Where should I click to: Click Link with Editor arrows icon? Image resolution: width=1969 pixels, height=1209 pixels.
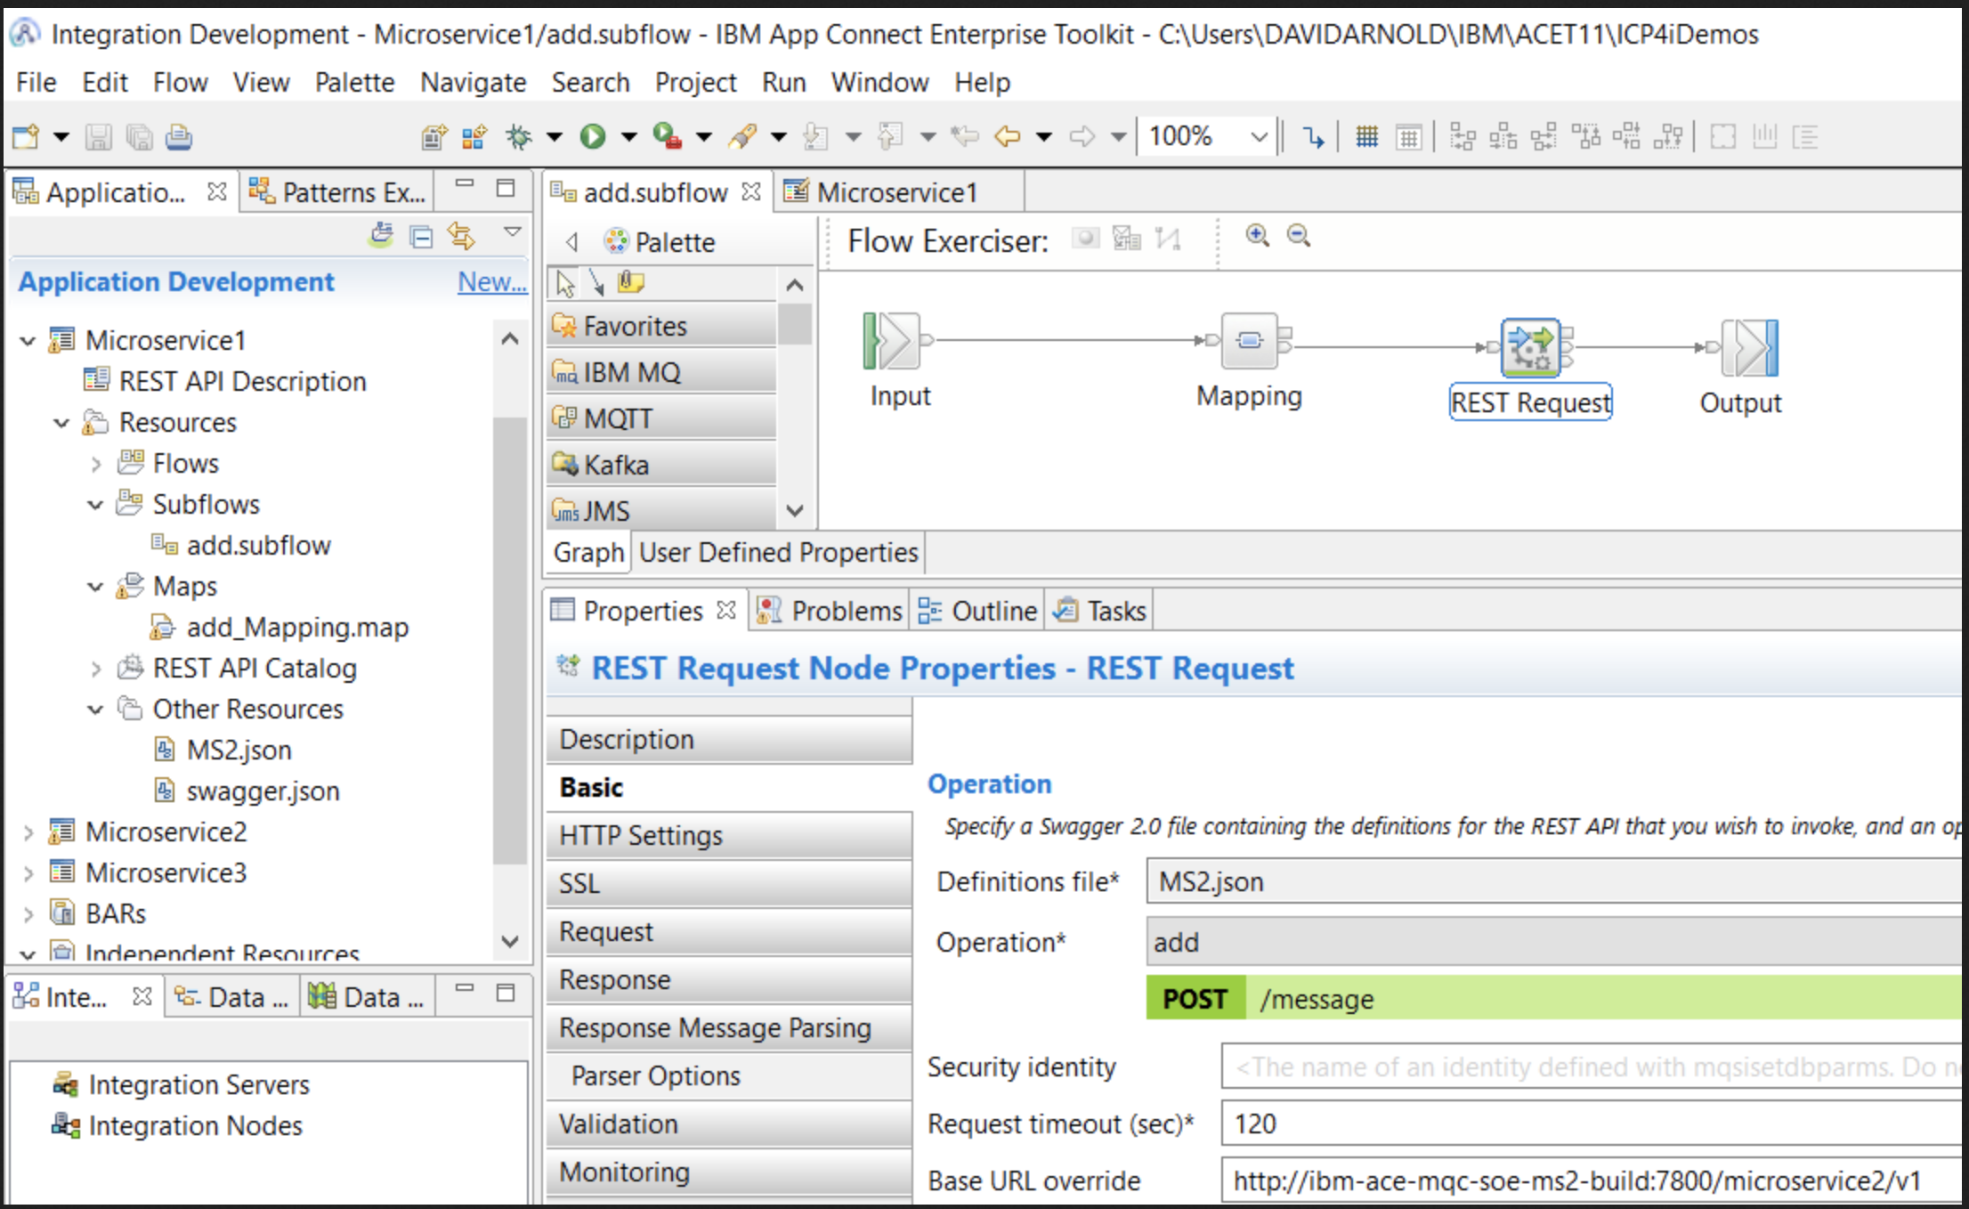461,236
